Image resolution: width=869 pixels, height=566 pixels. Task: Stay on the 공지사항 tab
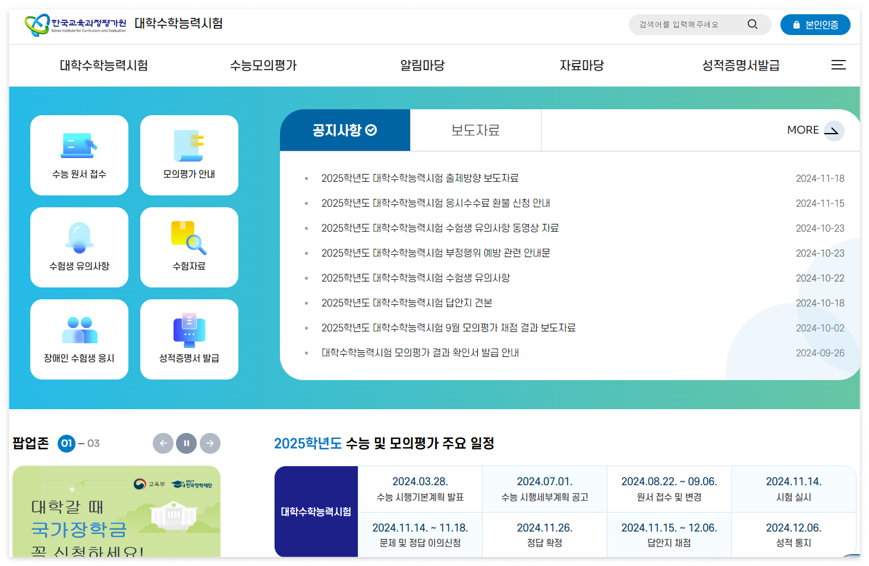click(x=345, y=130)
